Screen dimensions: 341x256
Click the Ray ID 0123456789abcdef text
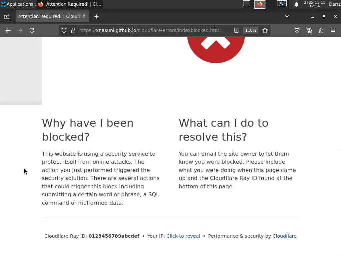coord(114,236)
